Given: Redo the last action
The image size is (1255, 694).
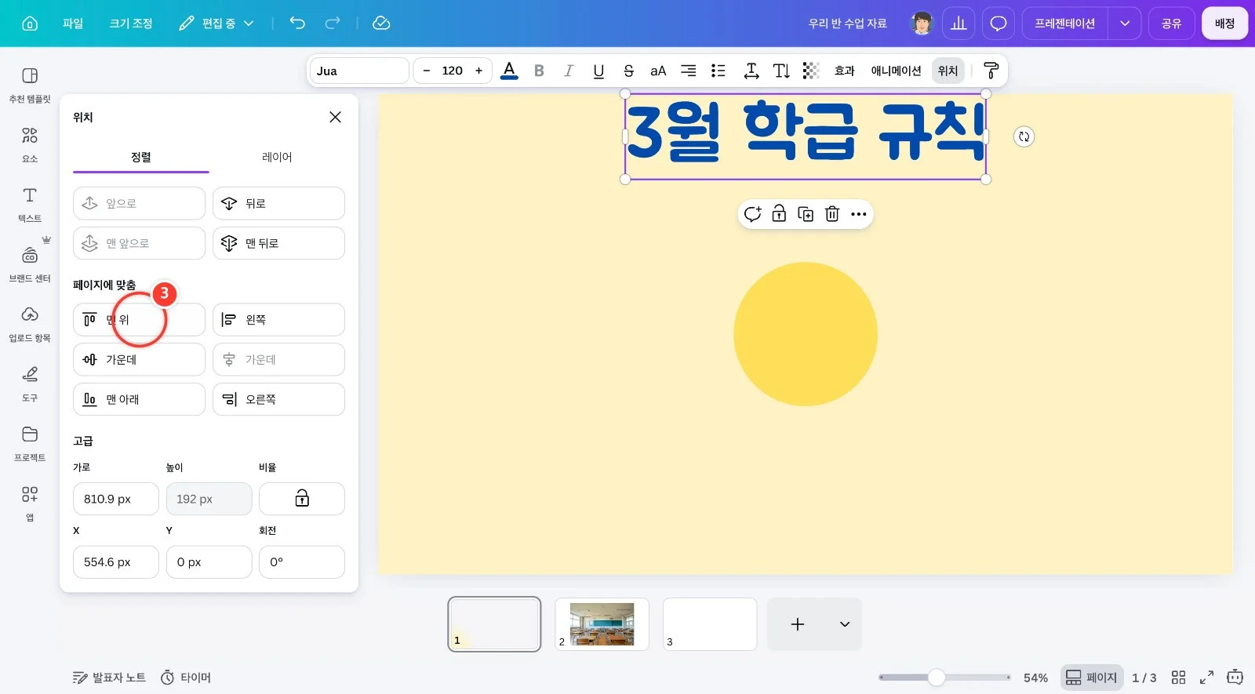Looking at the screenshot, I should point(333,23).
